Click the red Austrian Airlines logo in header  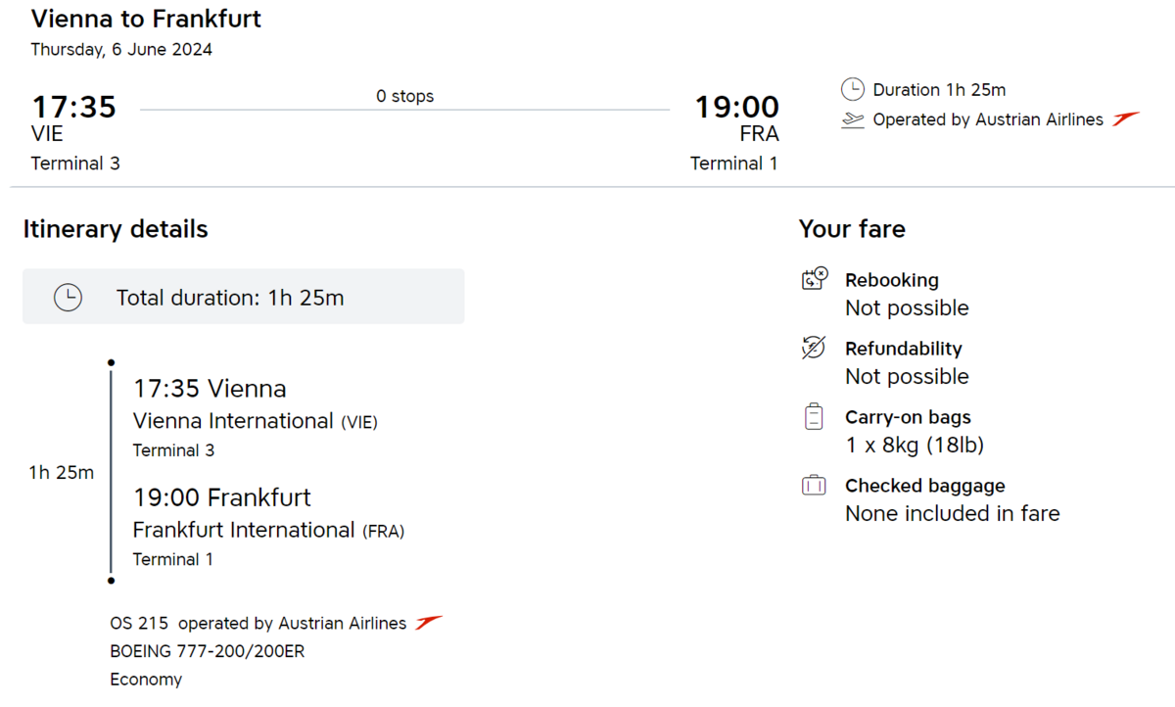(1126, 119)
